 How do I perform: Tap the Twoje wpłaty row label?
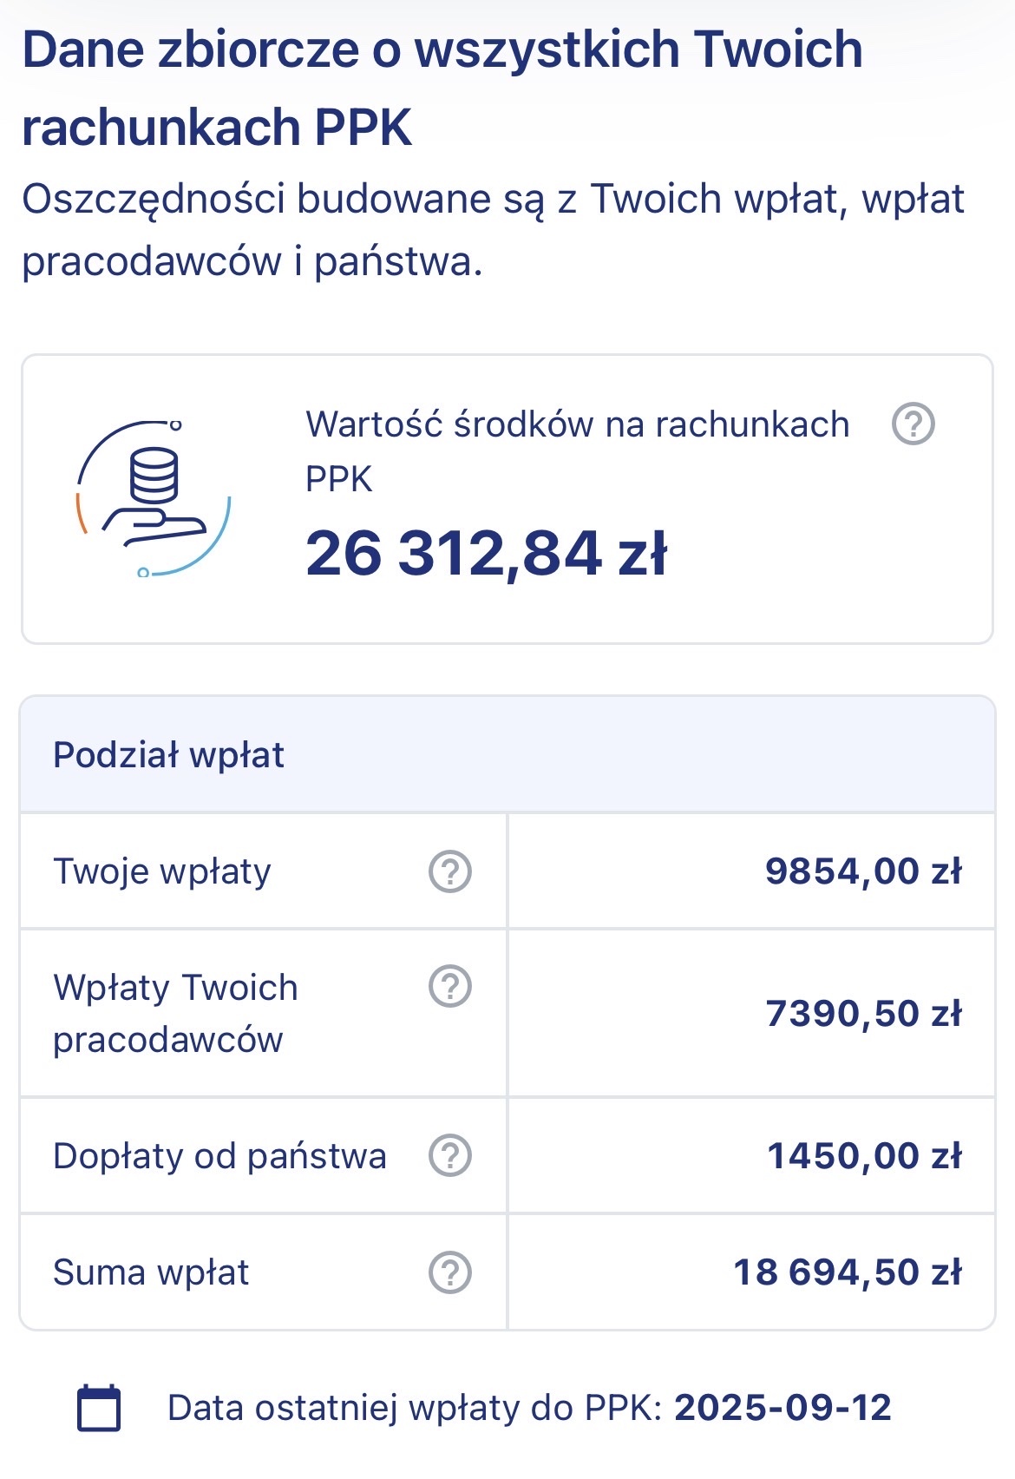[x=162, y=871]
